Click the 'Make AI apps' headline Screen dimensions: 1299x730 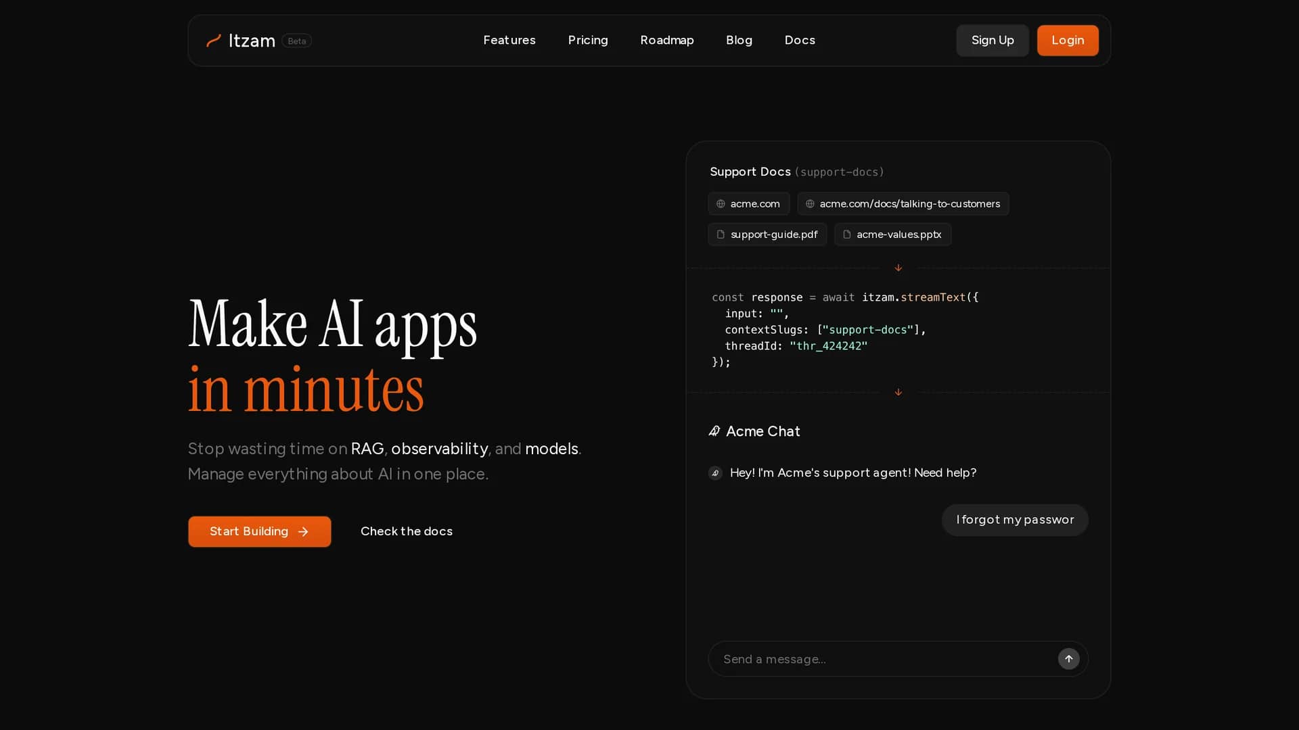pyautogui.click(x=332, y=326)
